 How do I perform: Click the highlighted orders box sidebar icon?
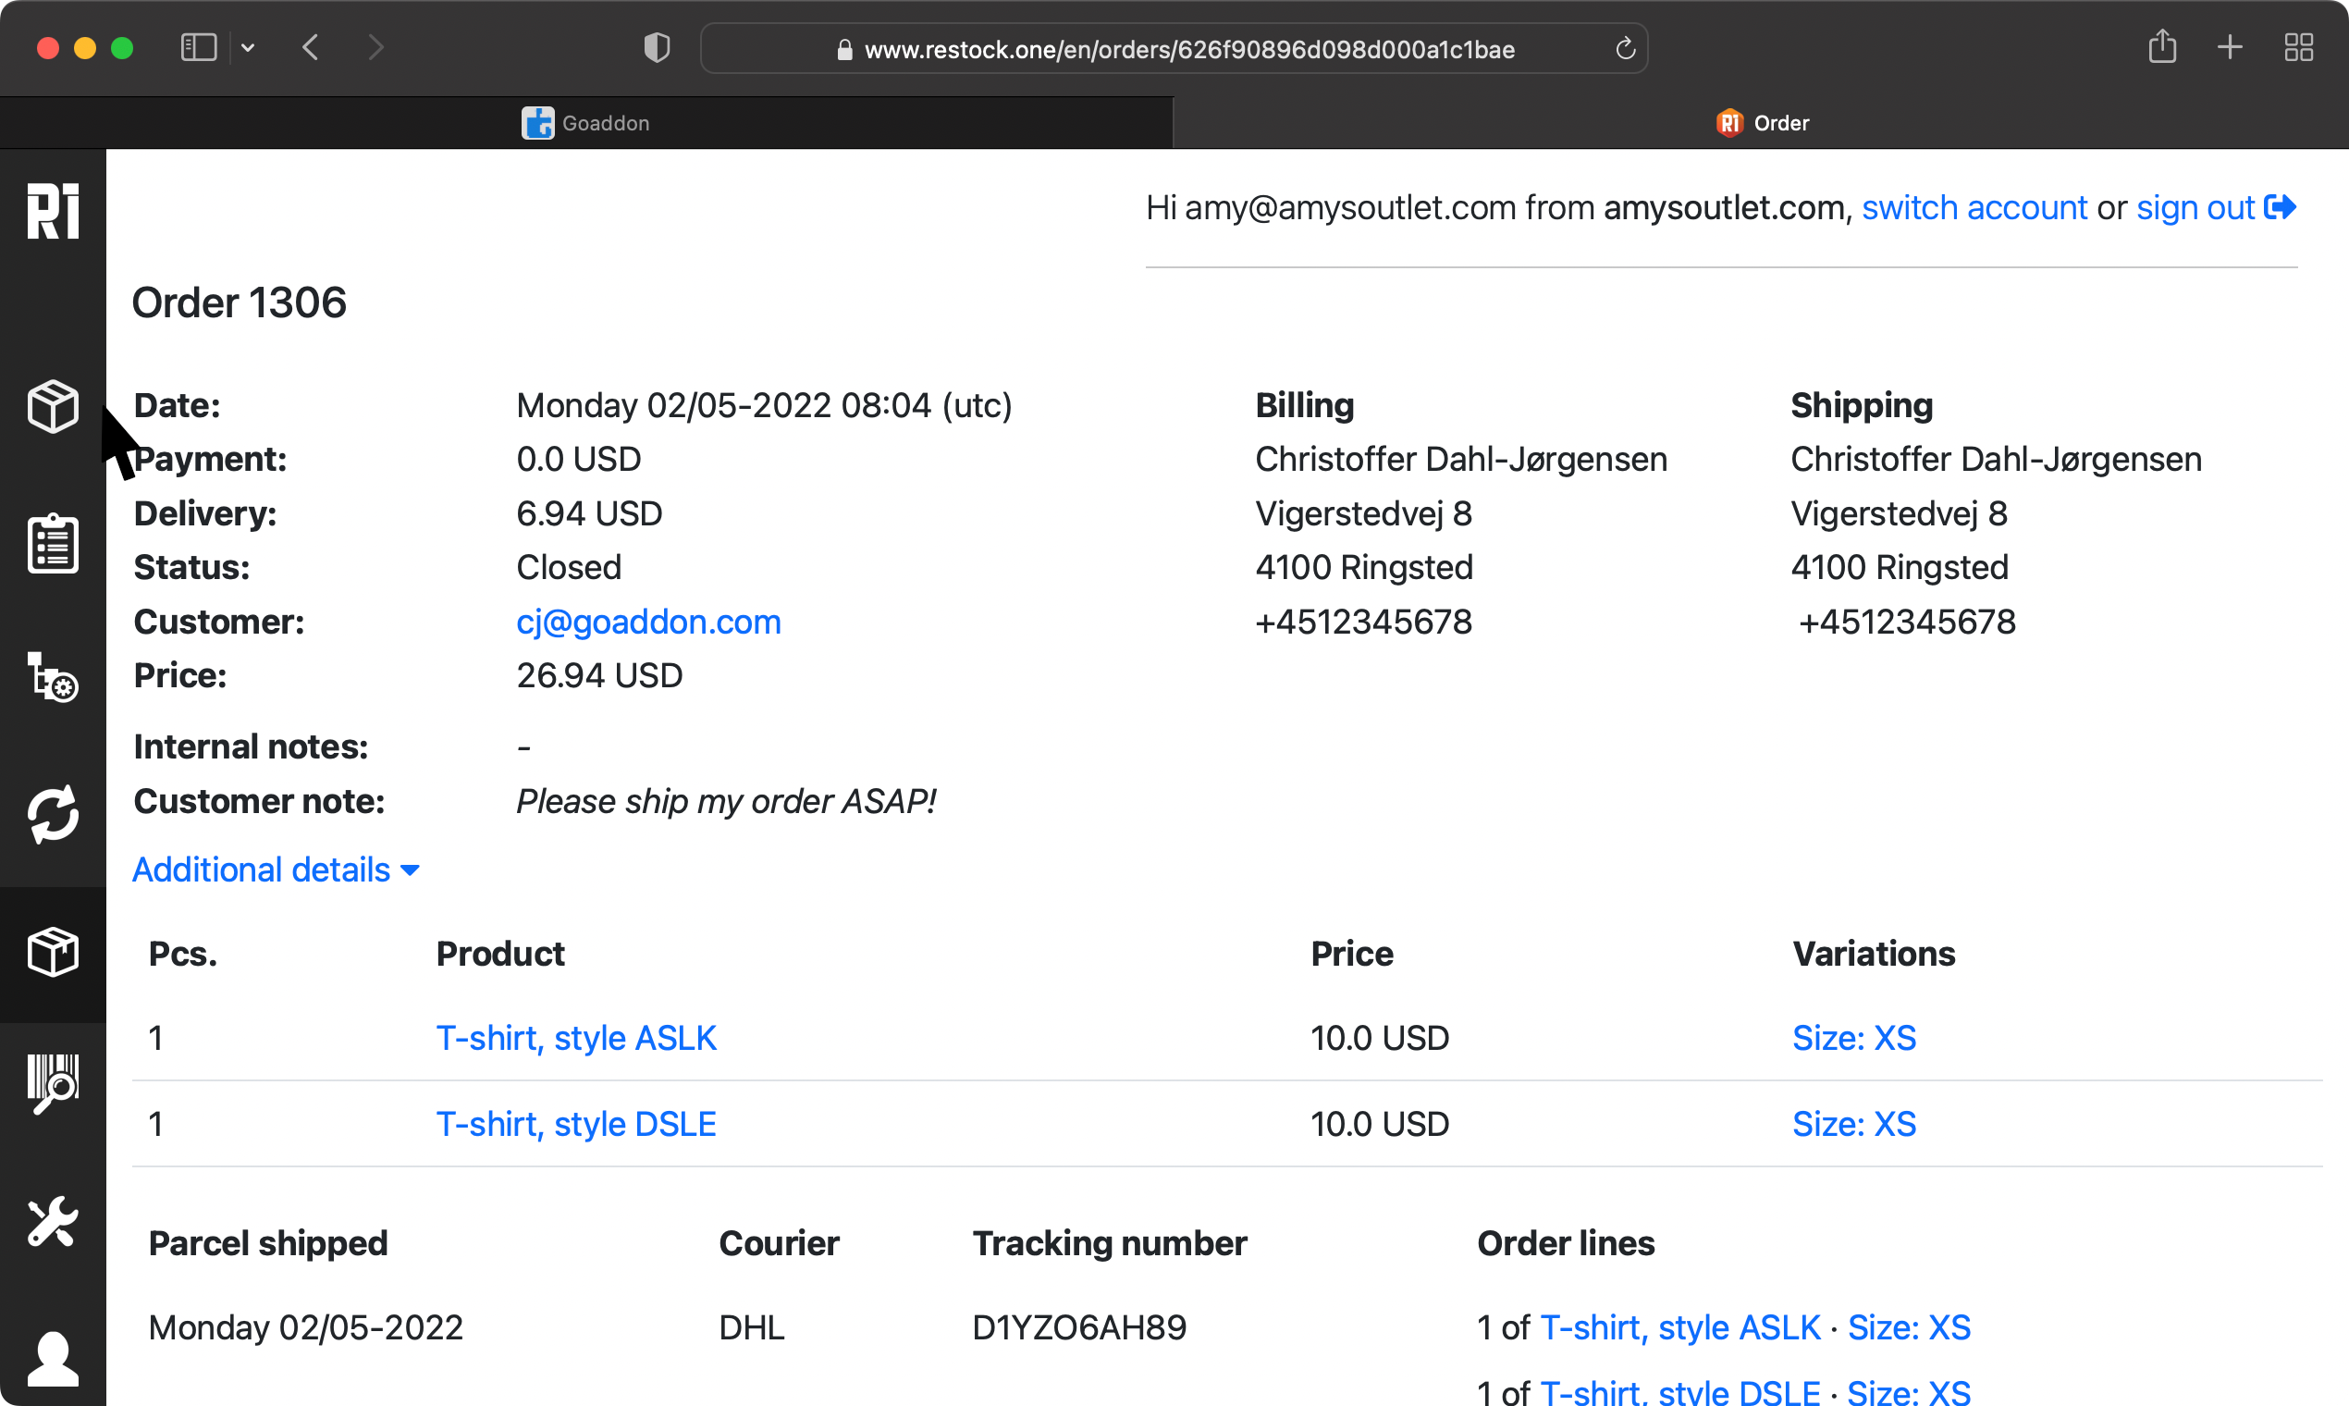(53, 952)
